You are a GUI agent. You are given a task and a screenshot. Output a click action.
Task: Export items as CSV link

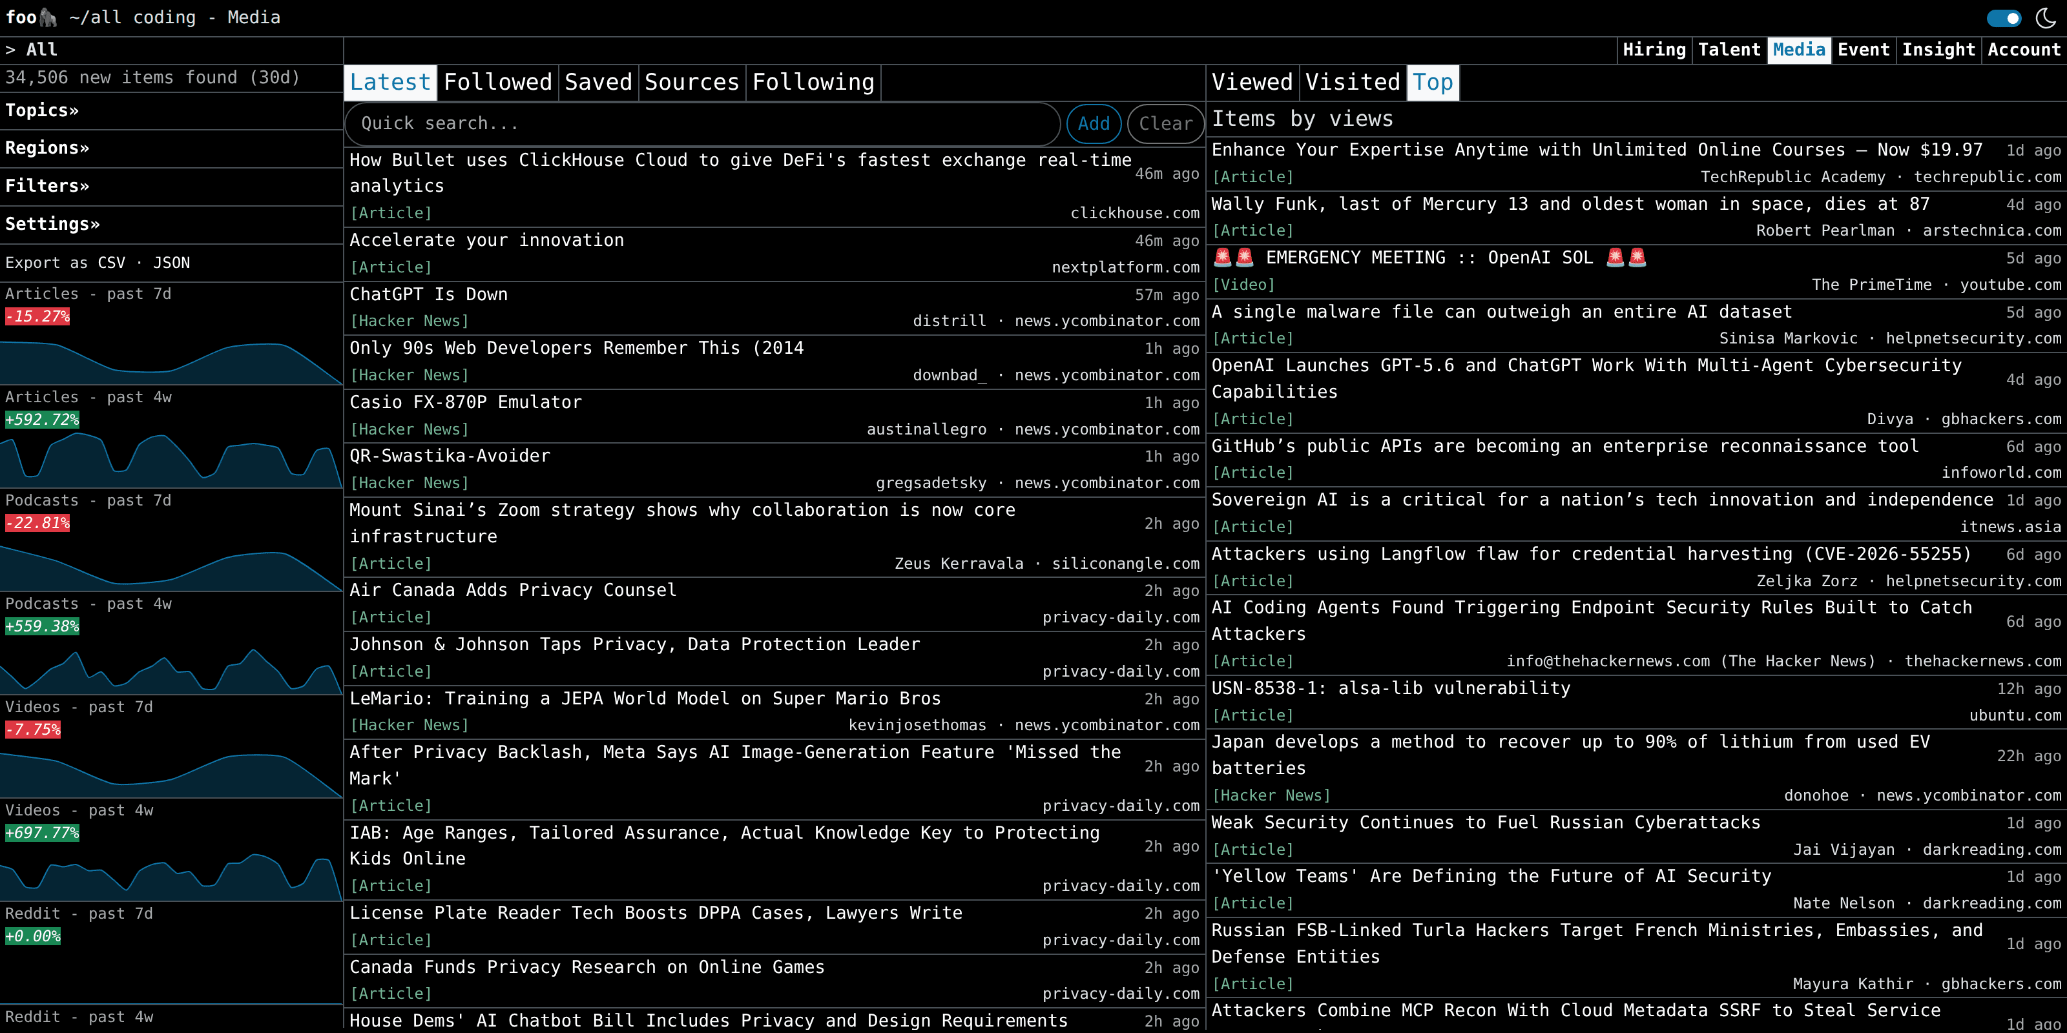[112, 263]
